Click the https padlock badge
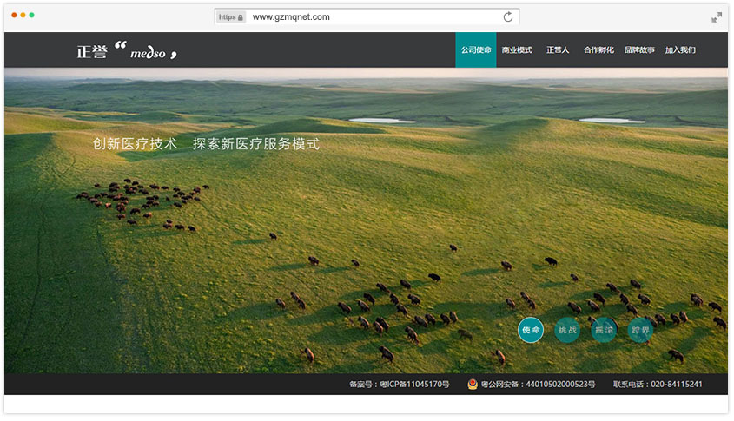This screenshot has width=734, height=421. pyautogui.click(x=231, y=17)
